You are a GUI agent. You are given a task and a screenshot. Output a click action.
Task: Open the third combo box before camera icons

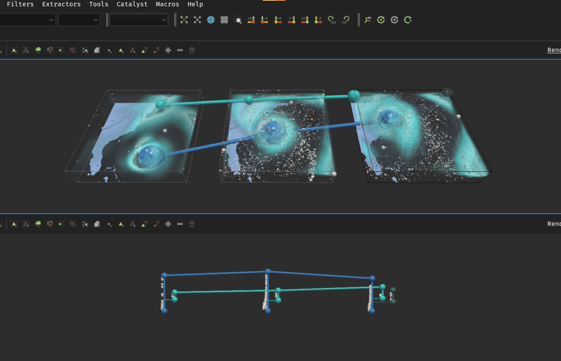pos(138,20)
